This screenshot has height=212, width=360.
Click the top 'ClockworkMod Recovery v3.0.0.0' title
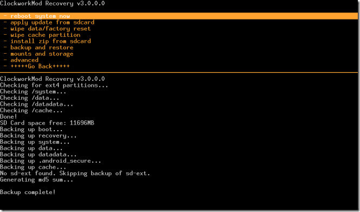53,3
